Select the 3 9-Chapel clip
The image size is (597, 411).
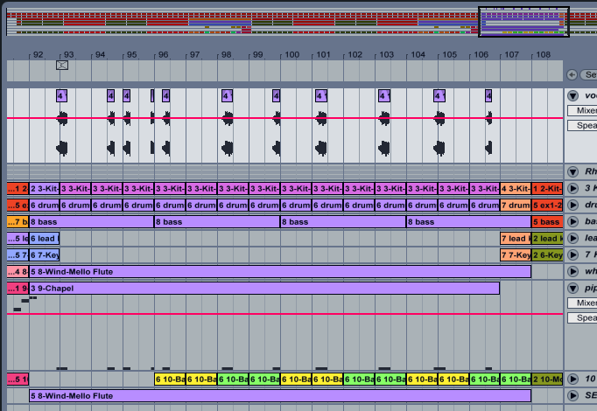click(x=264, y=289)
